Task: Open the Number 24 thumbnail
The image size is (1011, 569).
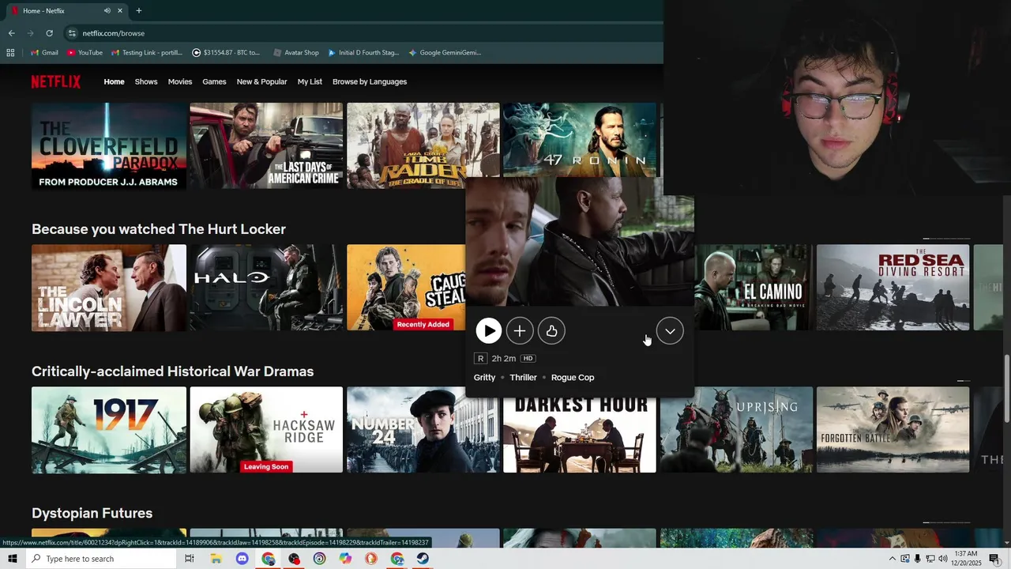Action: (423, 430)
